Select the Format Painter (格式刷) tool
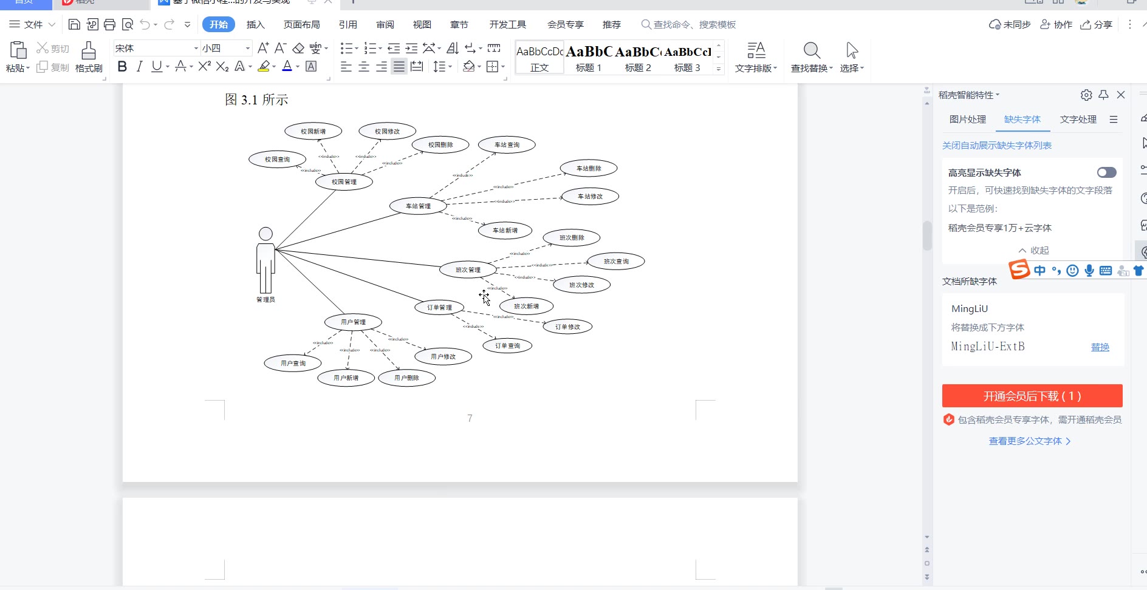 [89, 57]
